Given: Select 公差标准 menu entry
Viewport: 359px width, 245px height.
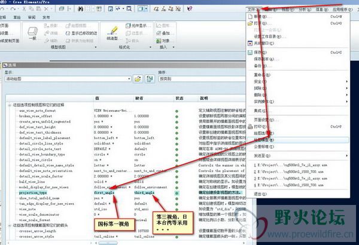Looking at the screenshot, I should pyautogui.click(x=297, y=146).
